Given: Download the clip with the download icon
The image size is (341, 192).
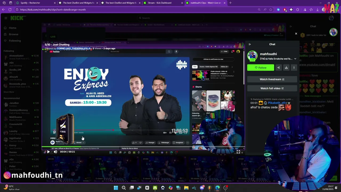Looking at the screenshot, I should (x=286, y=67).
